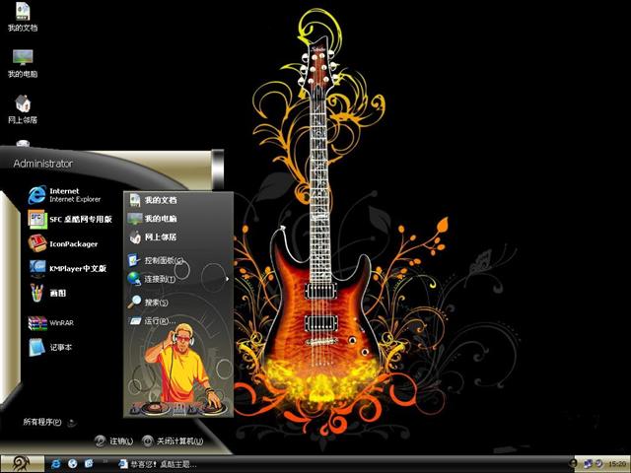Viewport: 631px width, 473px height.
Task: Open 记事本 notepad
Action: click(50, 347)
